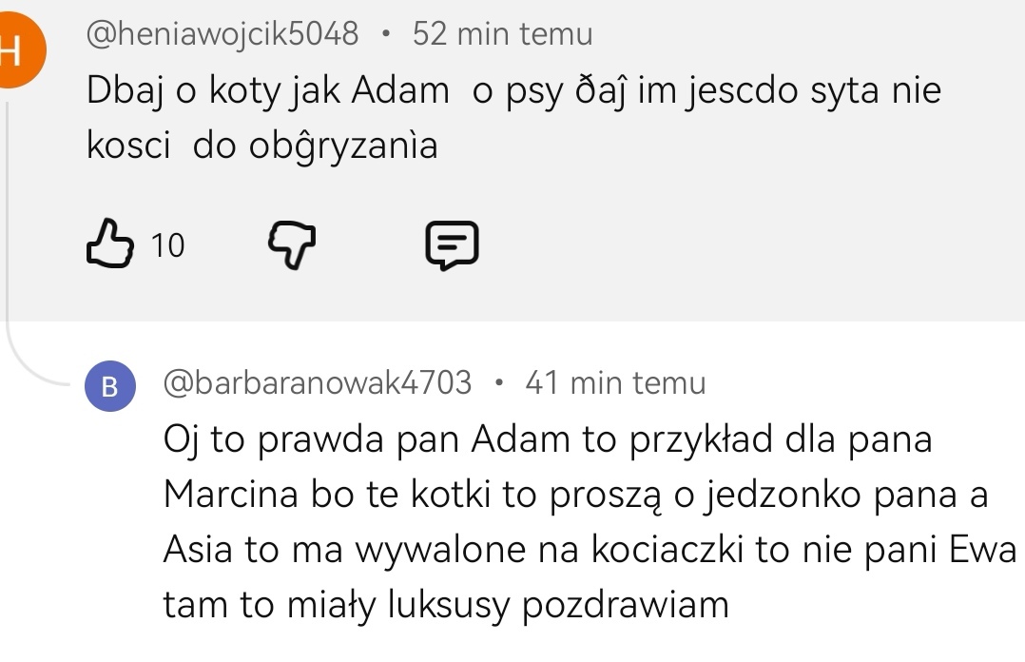Open @barbaranowak4703 channel link

(x=317, y=382)
